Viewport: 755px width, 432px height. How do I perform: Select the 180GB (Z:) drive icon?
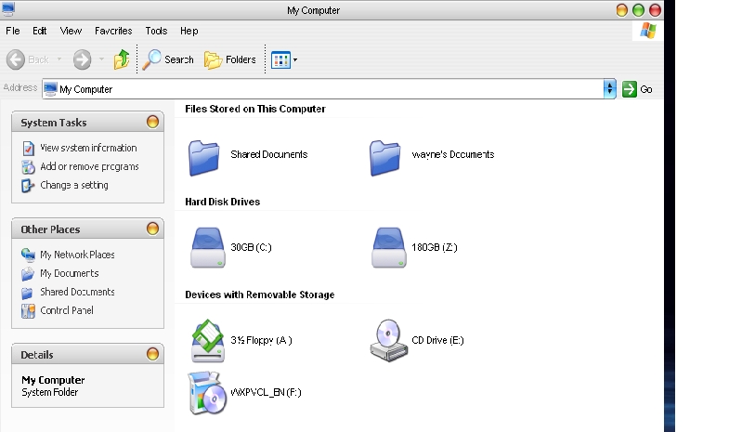pyautogui.click(x=388, y=248)
